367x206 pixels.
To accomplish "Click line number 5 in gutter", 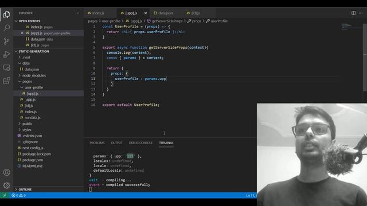I will click(x=94, y=47).
